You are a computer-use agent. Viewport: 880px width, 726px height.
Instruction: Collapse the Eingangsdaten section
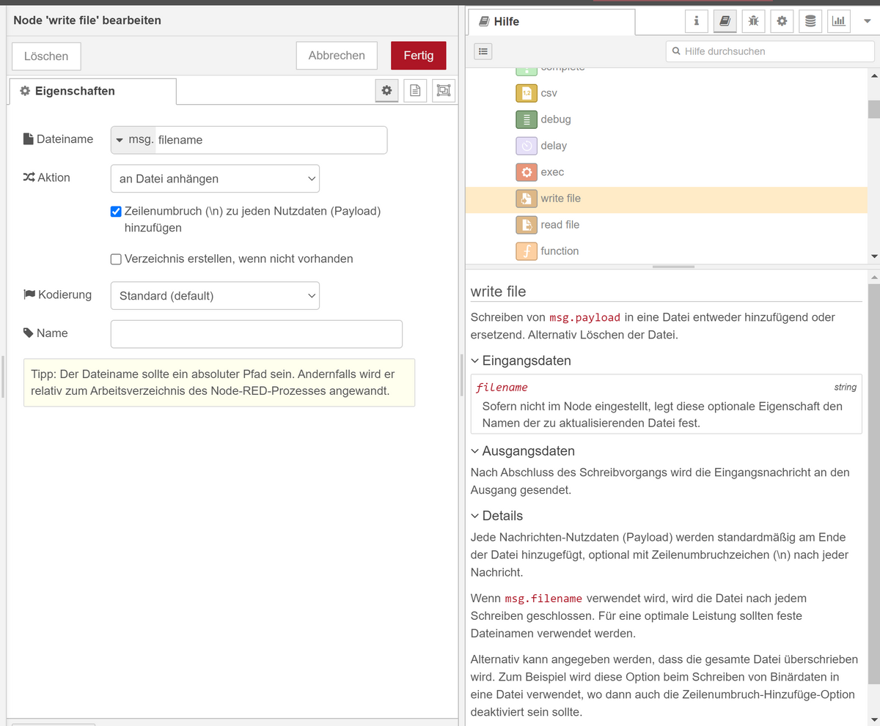pos(475,360)
